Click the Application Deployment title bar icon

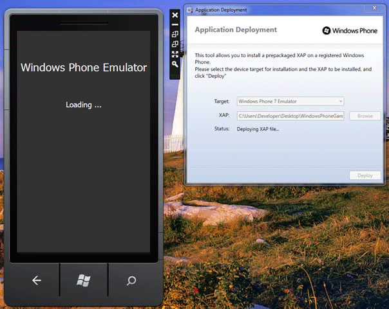[x=190, y=10]
